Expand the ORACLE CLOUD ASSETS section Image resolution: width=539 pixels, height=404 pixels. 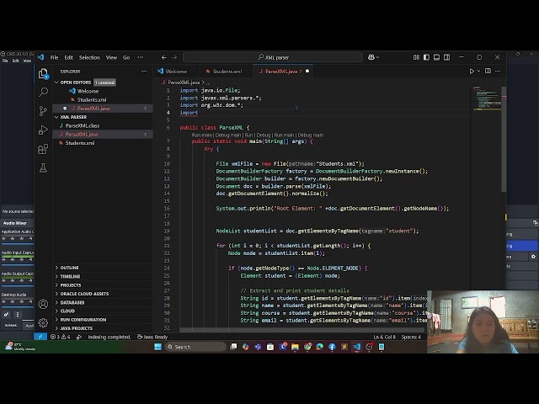coord(84,294)
